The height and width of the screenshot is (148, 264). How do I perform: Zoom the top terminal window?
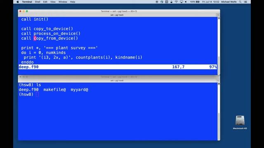pyautogui.click(x=27, y=11)
